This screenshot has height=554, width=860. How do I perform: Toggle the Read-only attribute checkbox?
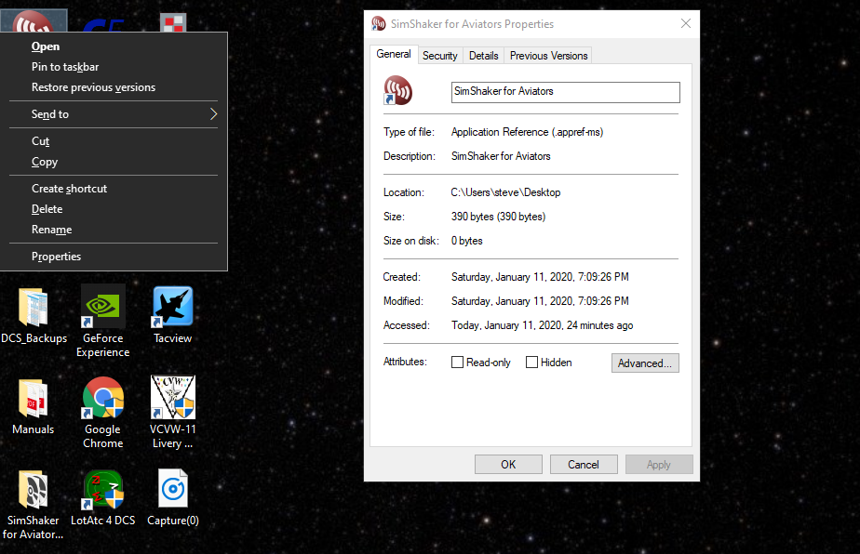tap(457, 363)
